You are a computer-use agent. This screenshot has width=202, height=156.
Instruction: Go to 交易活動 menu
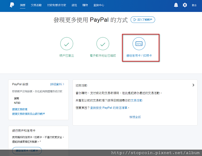(36, 5)
